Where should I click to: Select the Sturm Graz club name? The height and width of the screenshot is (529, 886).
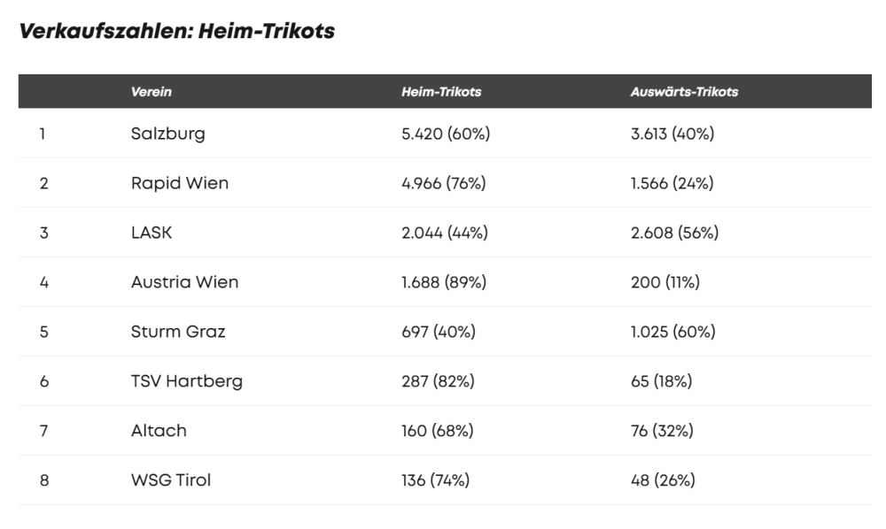[178, 333]
